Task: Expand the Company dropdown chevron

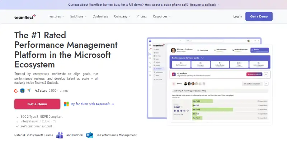Action: point(130,16)
